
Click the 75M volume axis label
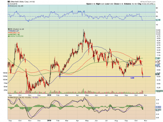[x=5, y=83]
